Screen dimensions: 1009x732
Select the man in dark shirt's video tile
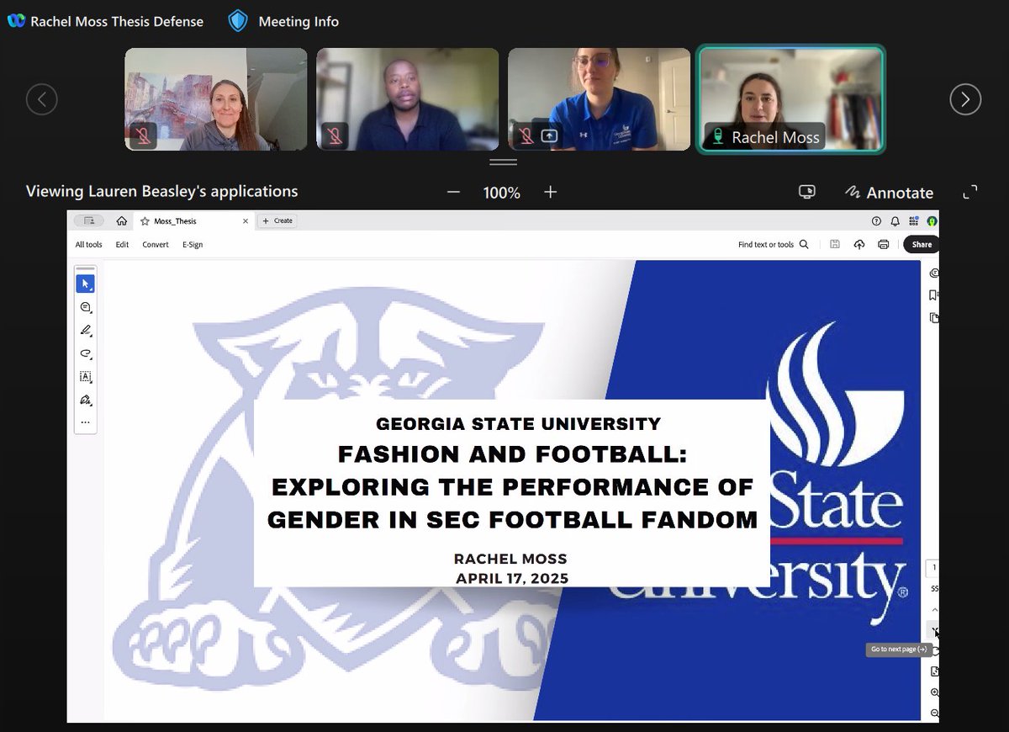click(x=408, y=99)
